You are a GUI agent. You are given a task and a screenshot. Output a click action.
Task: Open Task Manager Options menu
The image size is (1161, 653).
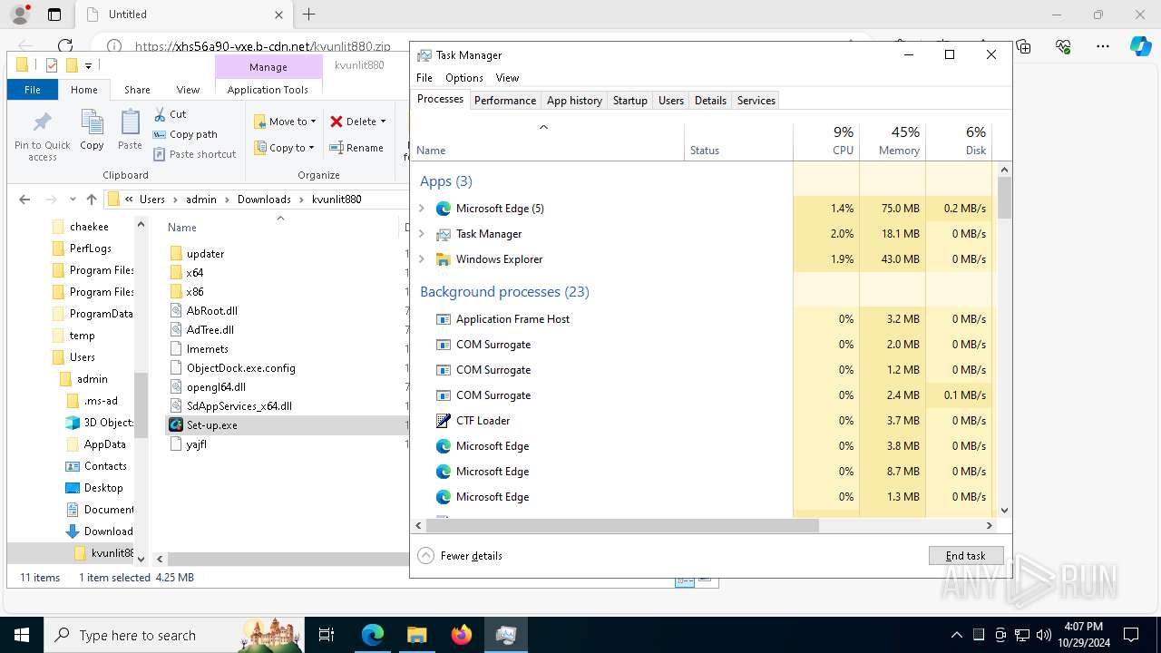coord(464,78)
